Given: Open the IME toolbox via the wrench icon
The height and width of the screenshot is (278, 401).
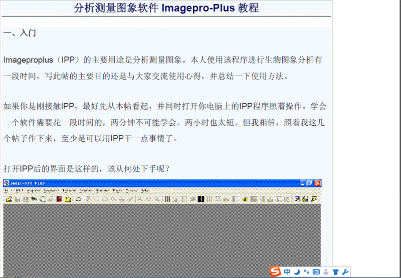Looking at the screenshot, I should (345, 272).
